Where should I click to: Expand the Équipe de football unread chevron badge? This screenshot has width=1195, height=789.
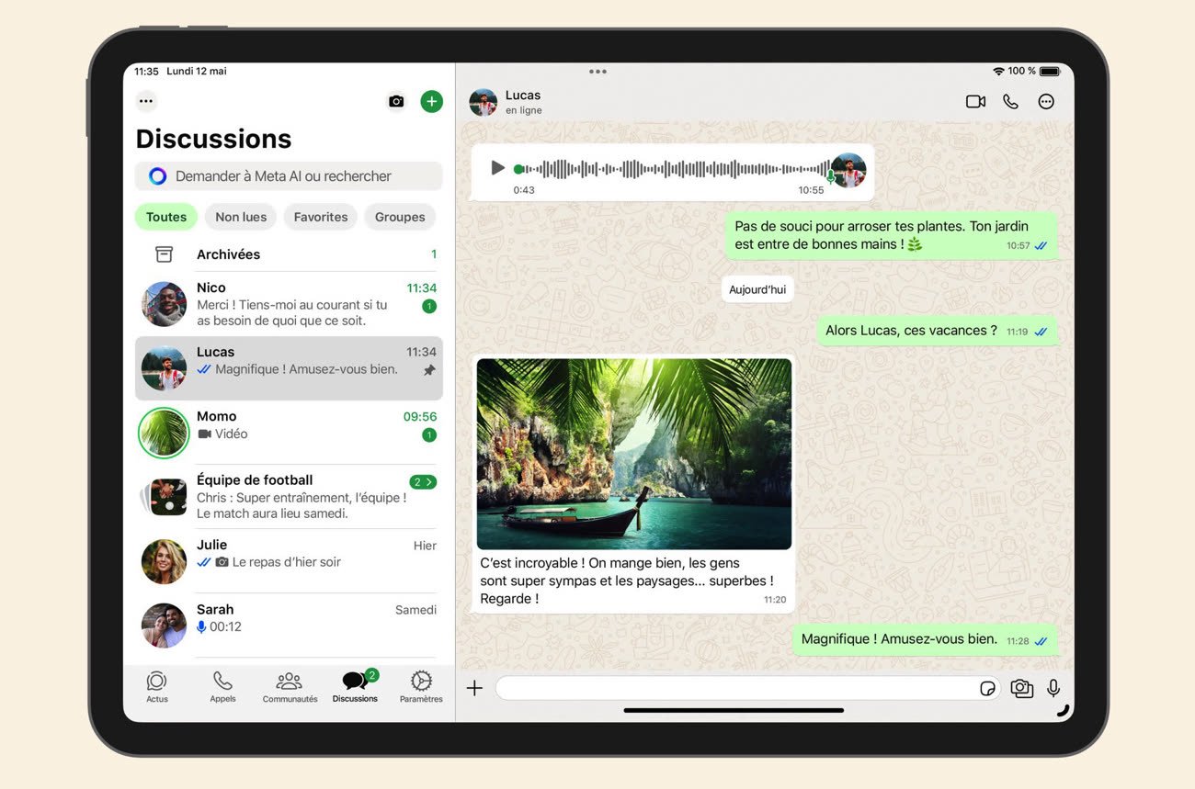click(x=423, y=481)
